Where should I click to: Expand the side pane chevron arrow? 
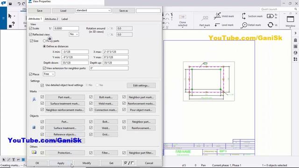point(295,33)
